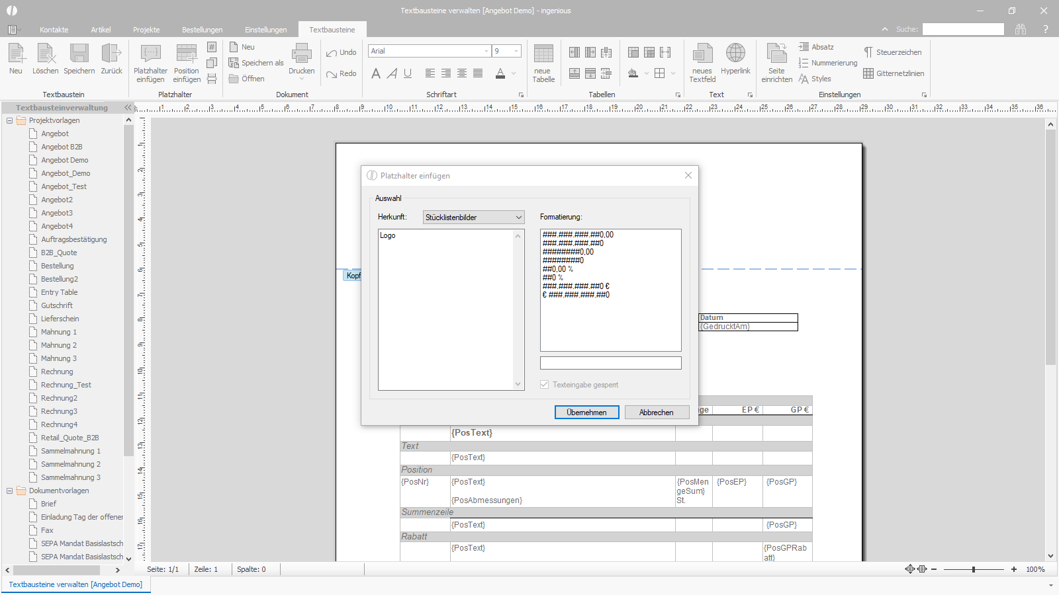The height and width of the screenshot is (595, 1059).
Task: Open the Artikel menu tab
Action: (101, 30)
